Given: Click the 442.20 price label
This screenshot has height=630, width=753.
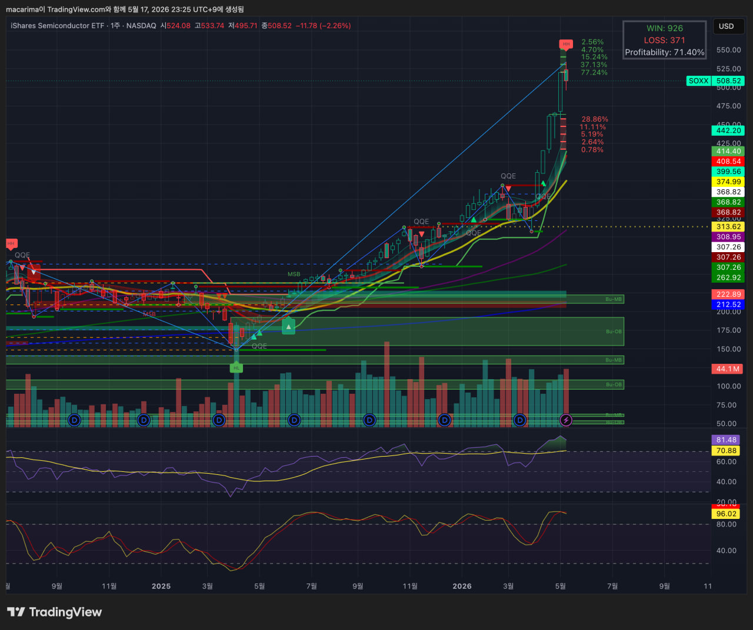Looking at the screenshot, I should coord(728,131).
